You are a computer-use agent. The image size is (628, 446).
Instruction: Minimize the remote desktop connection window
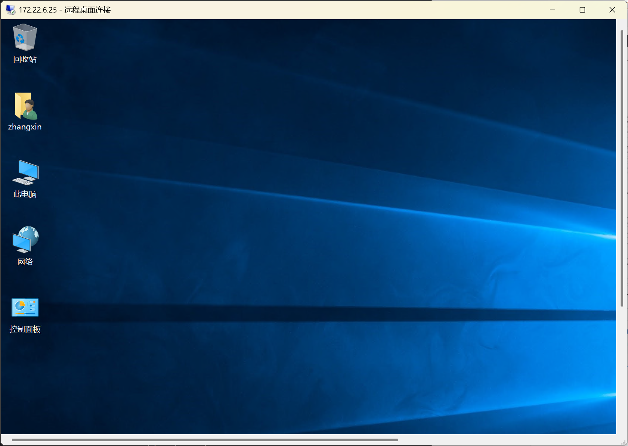pos(552,10)
